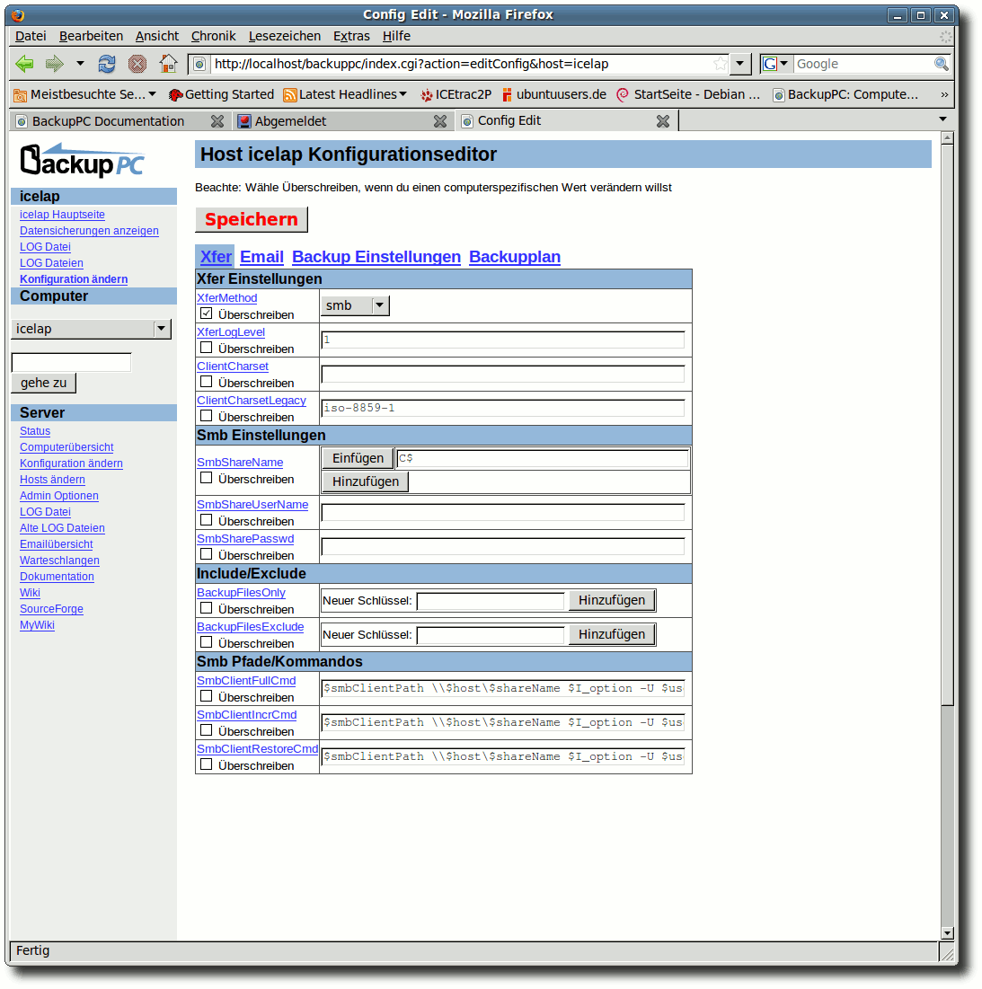982x989 pixels.
Task: Open the Latest Headlines feed dropdown
Action: [x=345, y=94]
